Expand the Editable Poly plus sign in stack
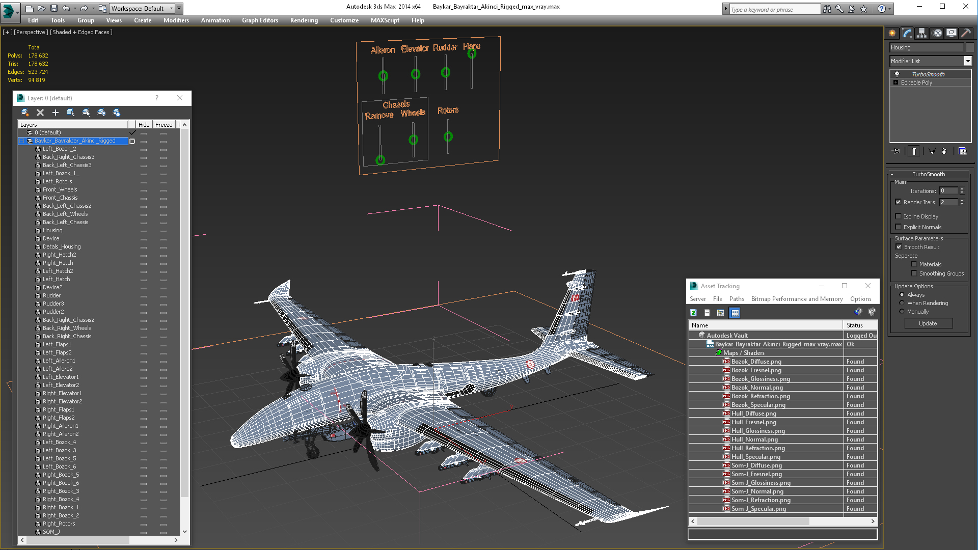 pyautogui.click(x=895, y=82)
